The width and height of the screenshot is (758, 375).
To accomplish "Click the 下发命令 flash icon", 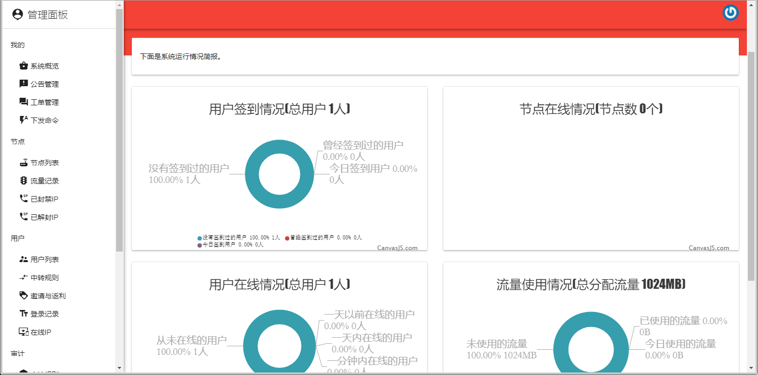I will 23,120.
